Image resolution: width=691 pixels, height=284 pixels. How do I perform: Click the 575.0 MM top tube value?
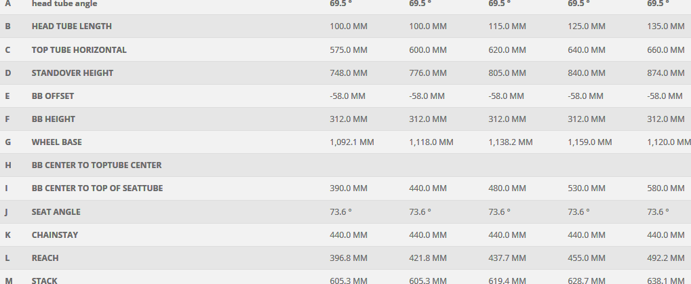(349, 50)
